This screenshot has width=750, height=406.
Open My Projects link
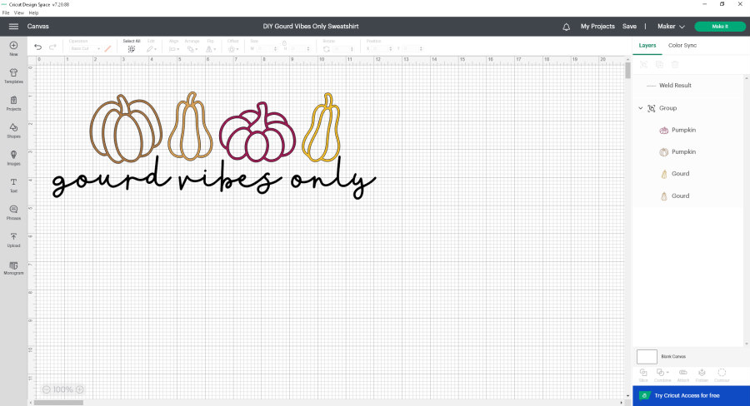pos(597,27)
